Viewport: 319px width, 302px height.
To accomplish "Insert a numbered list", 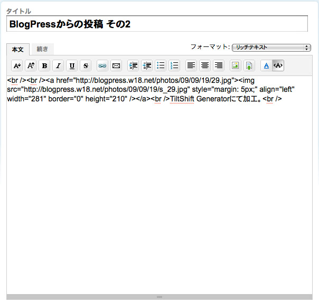I will [174, 65].
